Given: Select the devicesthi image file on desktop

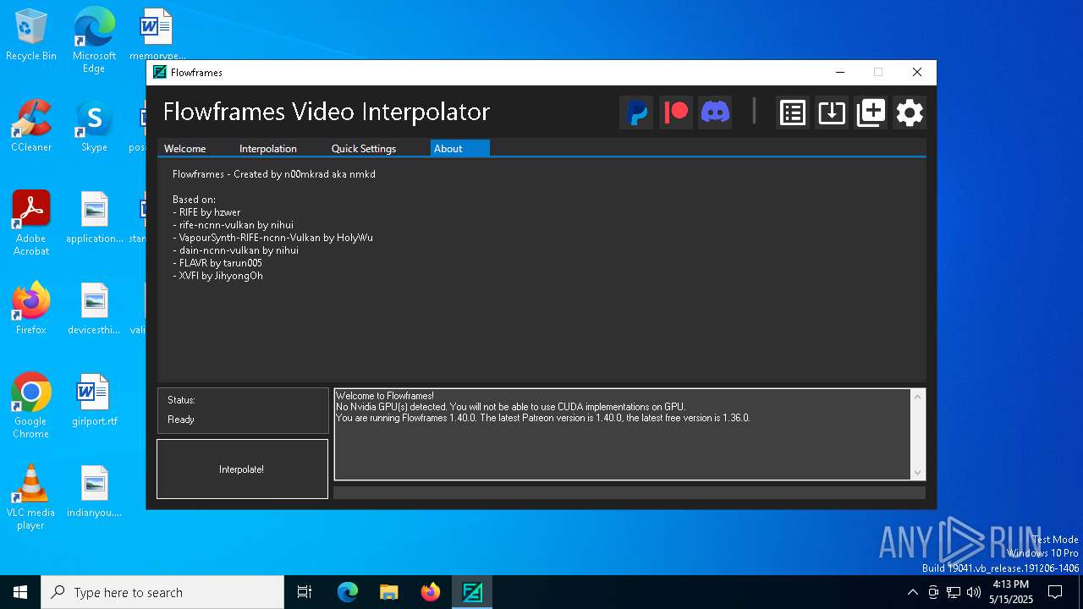Looking at the screenshot, I should click(x=94, y=309).
